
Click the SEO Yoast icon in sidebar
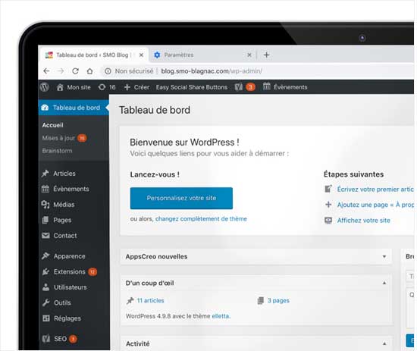tap(46, 339)
